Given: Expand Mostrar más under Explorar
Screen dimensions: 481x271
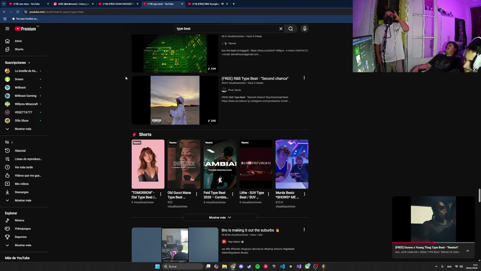Looking at the screenshot, I should click(x=24, y=245).
